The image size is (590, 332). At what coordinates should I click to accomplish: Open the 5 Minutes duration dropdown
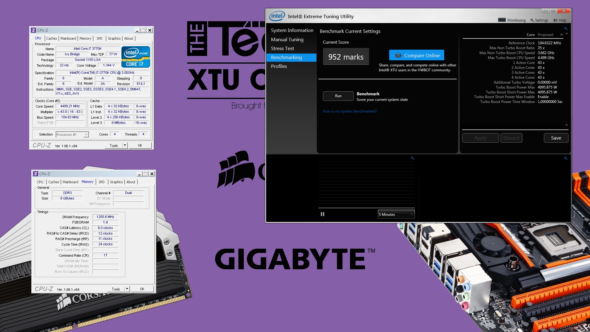pyautogui.click(x=396, y=214)
